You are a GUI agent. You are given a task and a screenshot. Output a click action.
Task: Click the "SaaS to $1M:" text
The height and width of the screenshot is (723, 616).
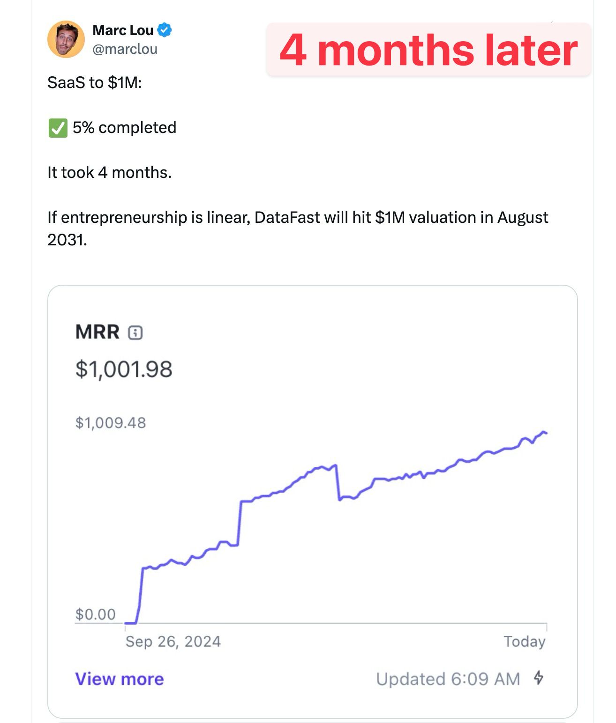[x=95, y=82]
